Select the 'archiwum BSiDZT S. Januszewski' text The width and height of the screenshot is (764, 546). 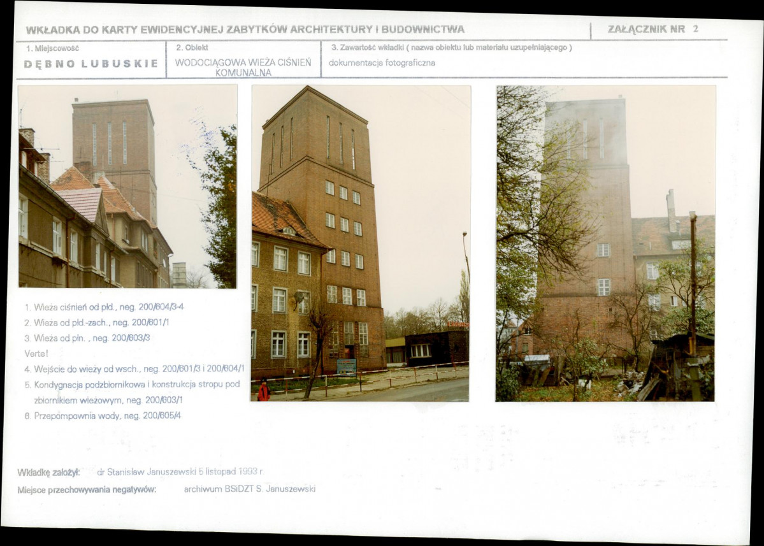[249, 489]
